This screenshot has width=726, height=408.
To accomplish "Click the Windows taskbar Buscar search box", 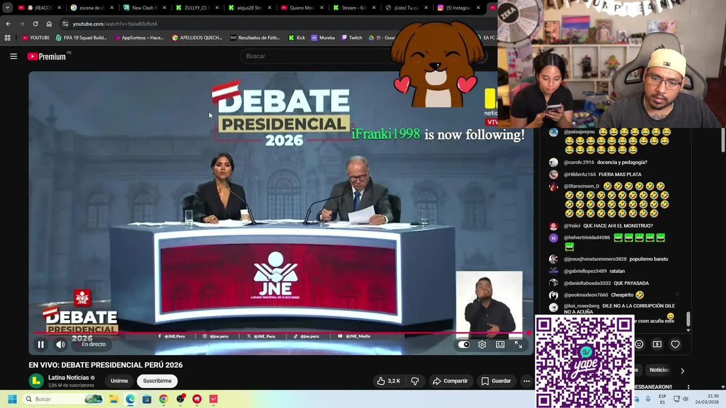I will point(64,399).
